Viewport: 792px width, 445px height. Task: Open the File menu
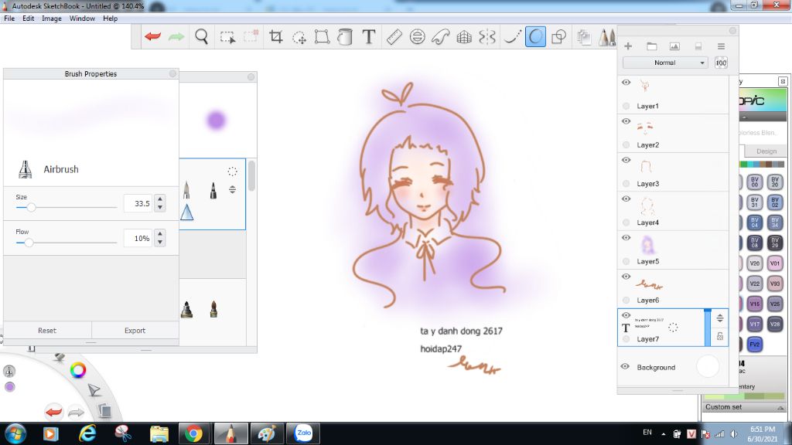click(x=9, y=19)
